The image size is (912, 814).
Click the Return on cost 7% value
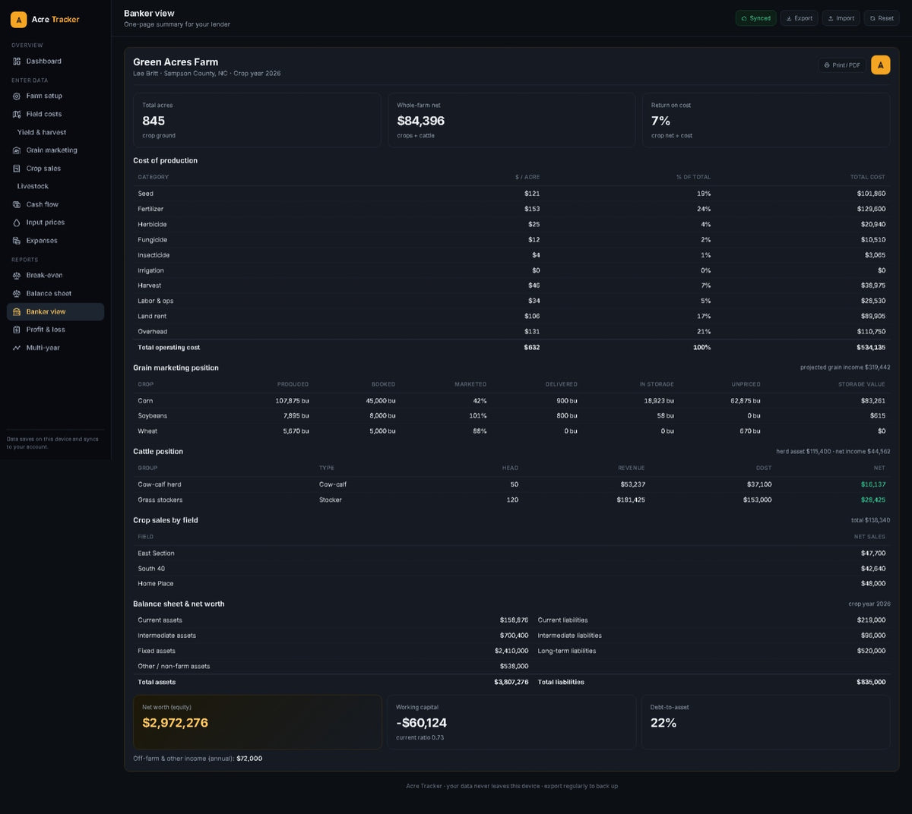click(x=660, y=121)
